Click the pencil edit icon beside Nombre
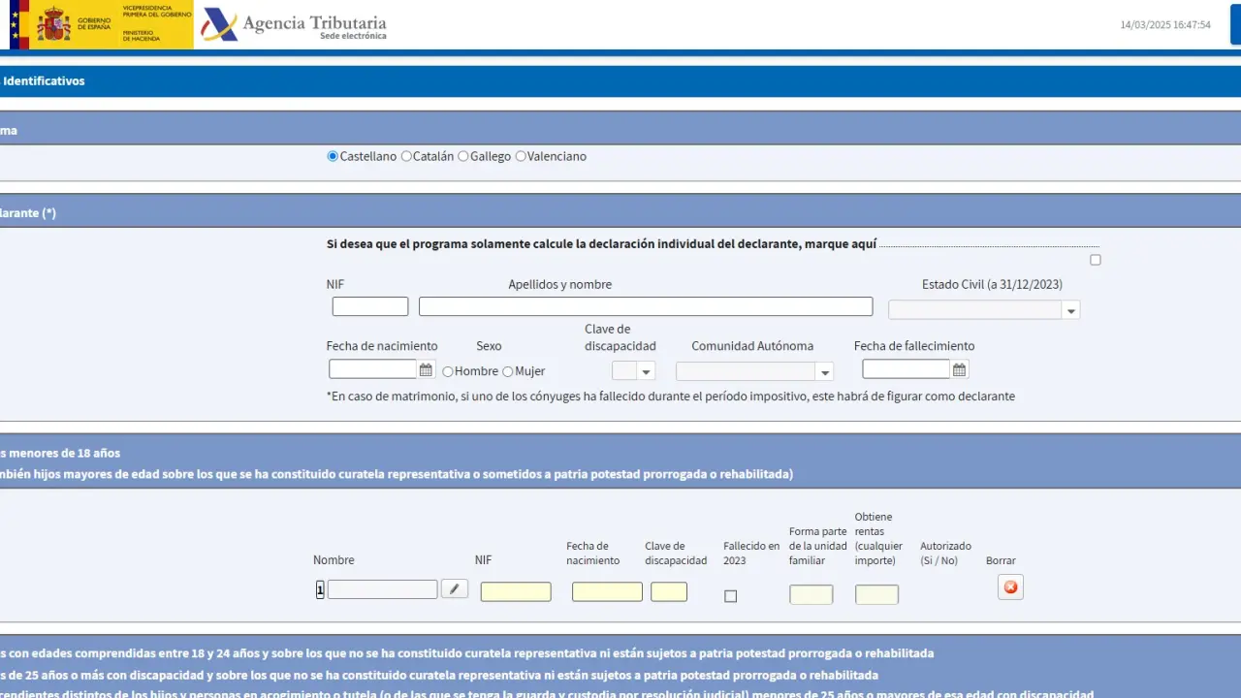The height and width of the screenshot is (698, 1241). click(x=454, y=588)
